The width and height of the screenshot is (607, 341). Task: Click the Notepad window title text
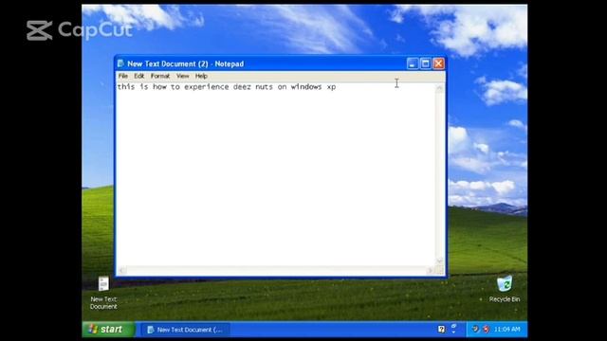[186, 63]
